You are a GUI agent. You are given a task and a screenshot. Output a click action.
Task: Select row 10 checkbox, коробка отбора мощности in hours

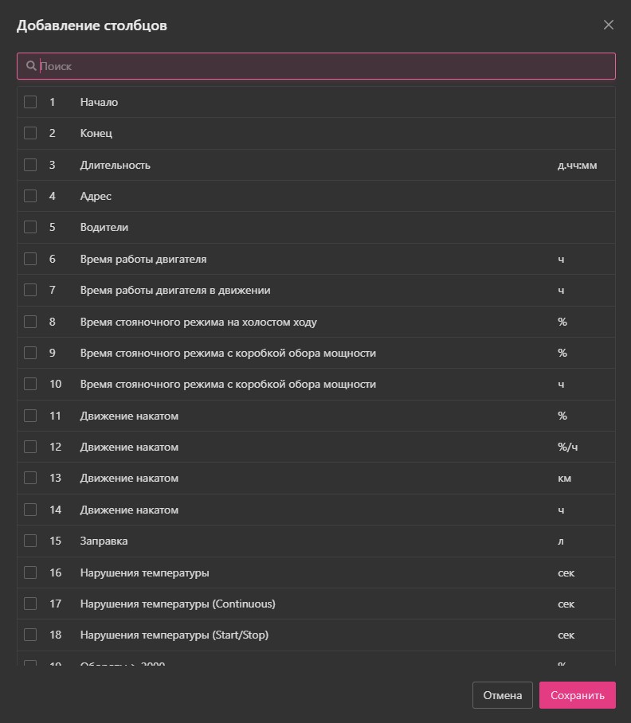(x=30, y=384)
